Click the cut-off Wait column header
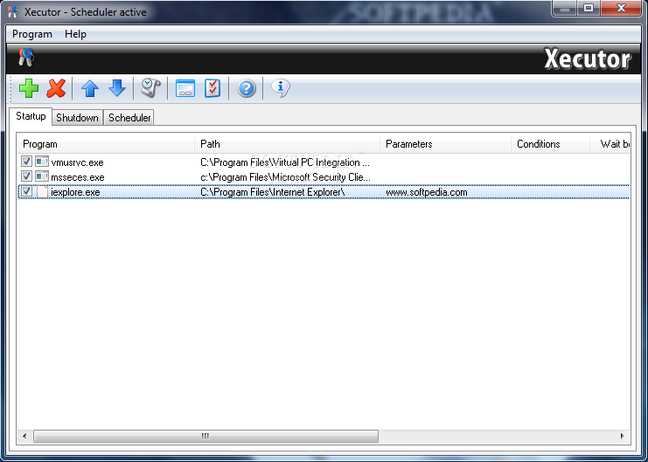 point(610,144)
